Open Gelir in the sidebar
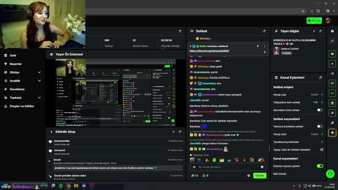 pyautogui.click(x=13, y=55)
